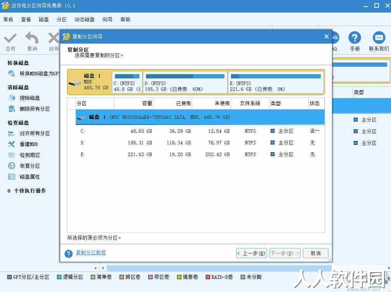Click the 下一步(N) Next button

click(285, 253)
